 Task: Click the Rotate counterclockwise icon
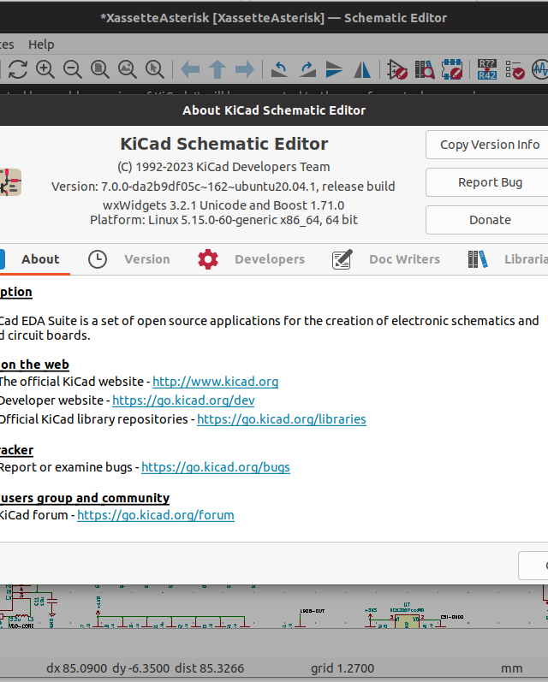[280, 69]
